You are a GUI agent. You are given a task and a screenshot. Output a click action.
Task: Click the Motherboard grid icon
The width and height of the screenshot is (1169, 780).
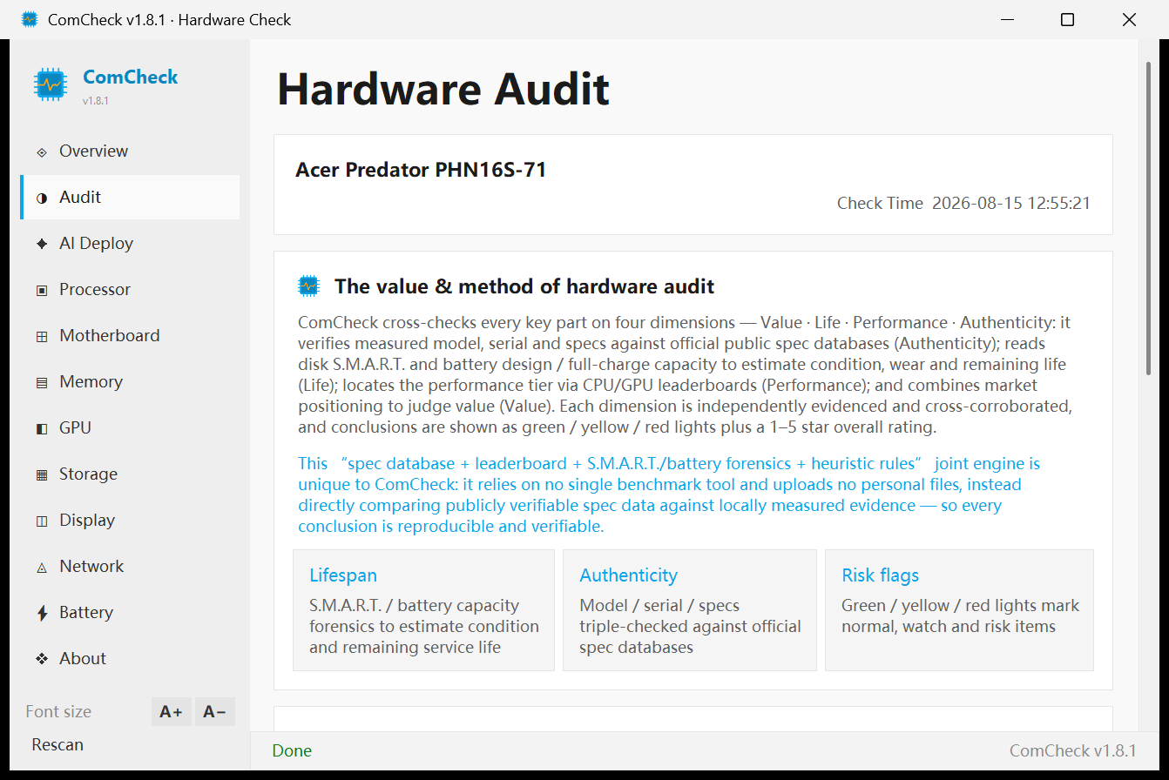[42, 337]
